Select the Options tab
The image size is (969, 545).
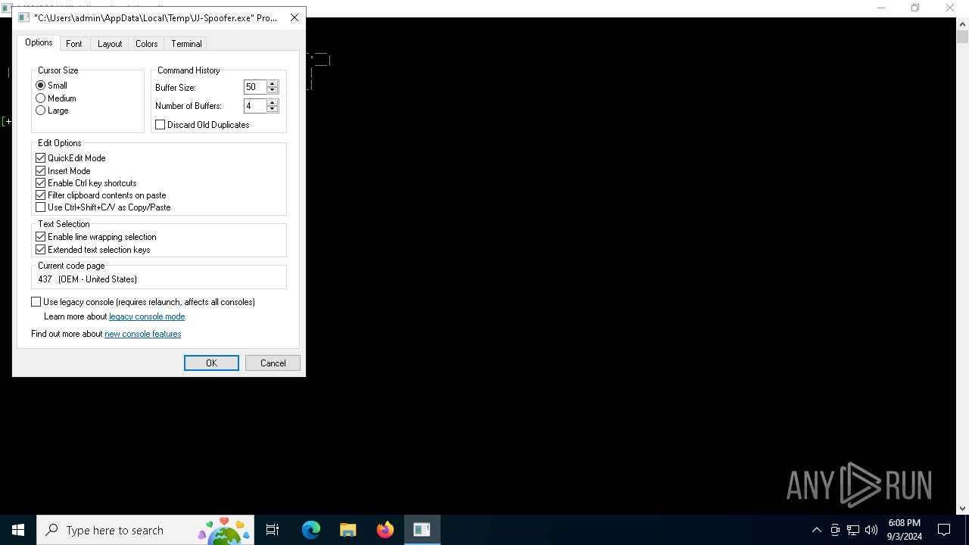[39, 42]
